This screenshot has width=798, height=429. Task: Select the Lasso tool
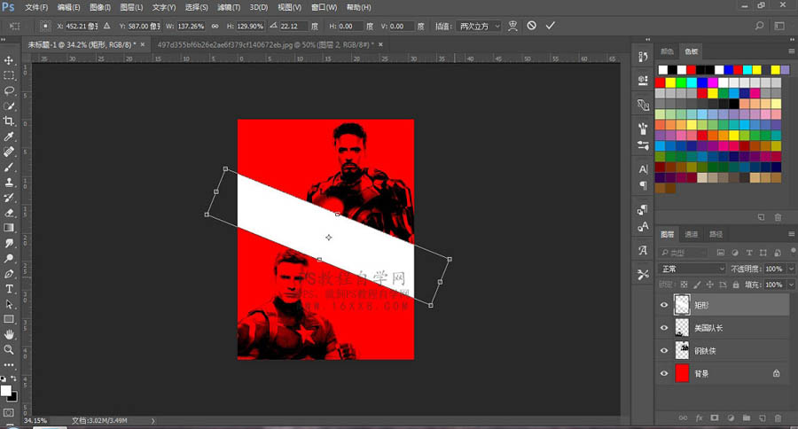coord(9,90)
